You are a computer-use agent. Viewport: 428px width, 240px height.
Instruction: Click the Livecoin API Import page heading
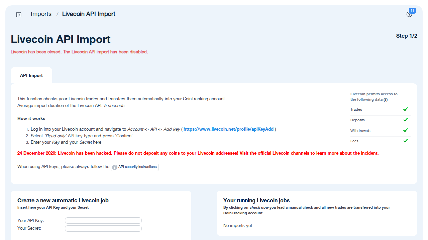pyautogui.click(x=61, y=39)
